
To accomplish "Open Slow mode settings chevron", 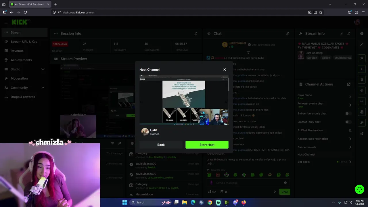I will click(350, 97).
